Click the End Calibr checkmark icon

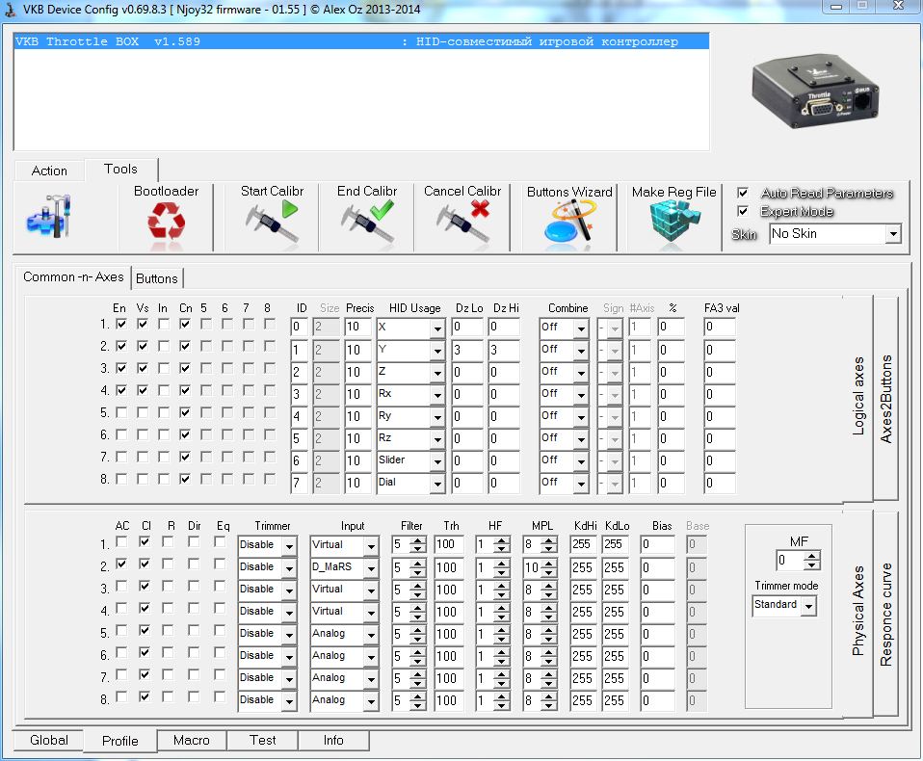(x=367, y=224)
